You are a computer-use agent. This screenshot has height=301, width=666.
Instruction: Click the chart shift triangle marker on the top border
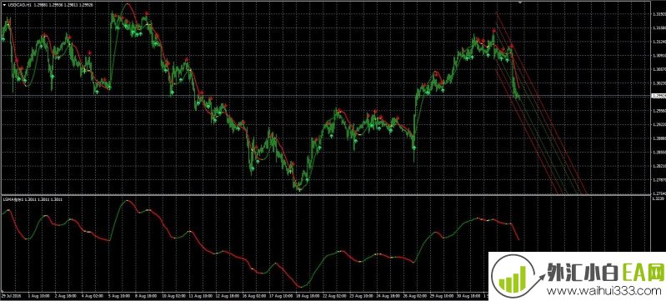coord(520,3)
